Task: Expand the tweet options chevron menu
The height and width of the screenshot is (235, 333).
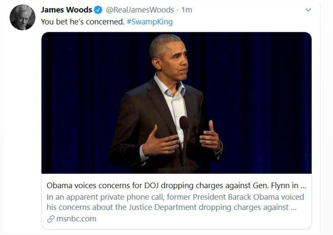Action: [308, 10]
